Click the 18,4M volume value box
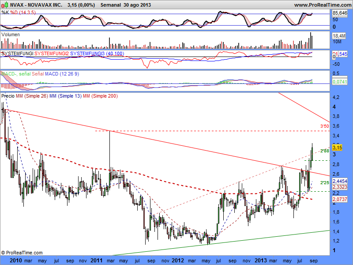 pos(339,36)
